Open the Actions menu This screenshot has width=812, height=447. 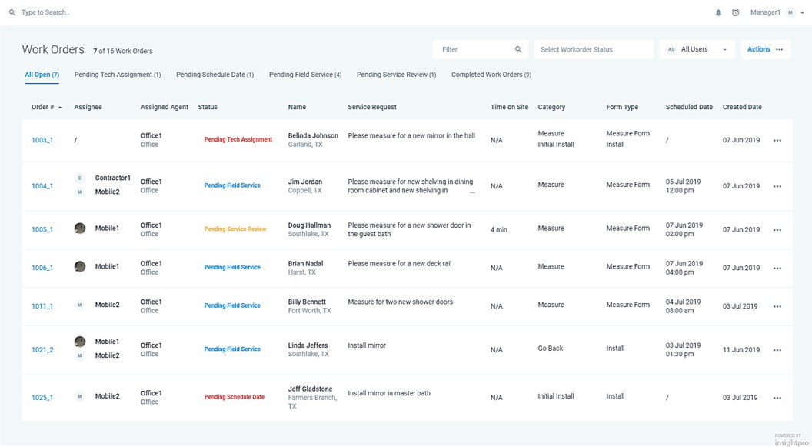(x=765, y=50)
